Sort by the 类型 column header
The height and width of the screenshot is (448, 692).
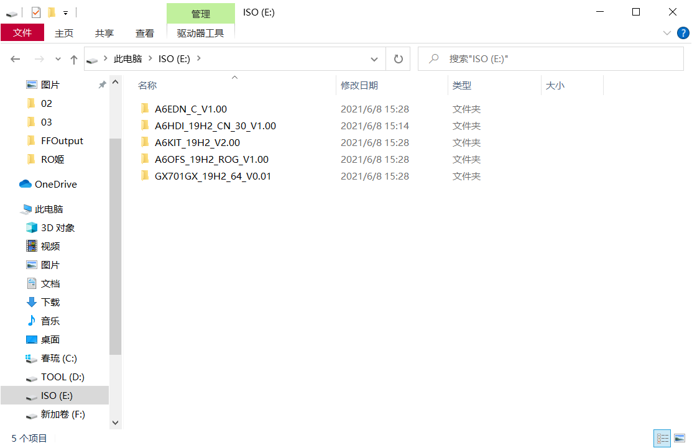461,86
